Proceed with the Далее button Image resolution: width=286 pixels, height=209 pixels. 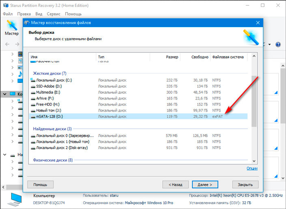point(205,185)
